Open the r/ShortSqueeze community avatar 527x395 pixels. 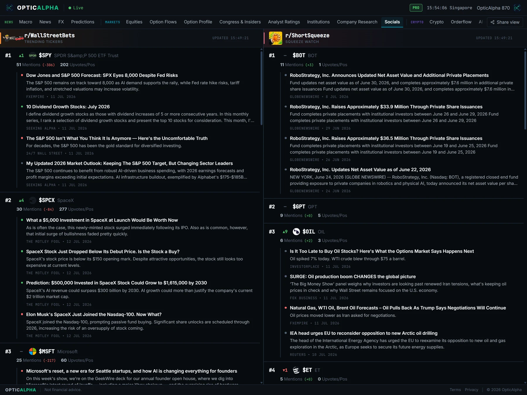click(x=276, y=38)
